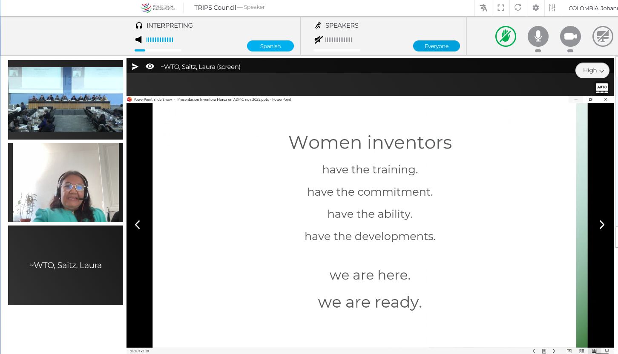This screenshot has height=354, width=618.
Task: Toggle the eye visibility icon for screen share
Action: [x=150, y=66]
